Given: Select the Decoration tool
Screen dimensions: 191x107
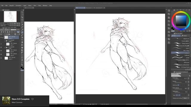Looking at the screenshot, I should [x=22, y=40].
